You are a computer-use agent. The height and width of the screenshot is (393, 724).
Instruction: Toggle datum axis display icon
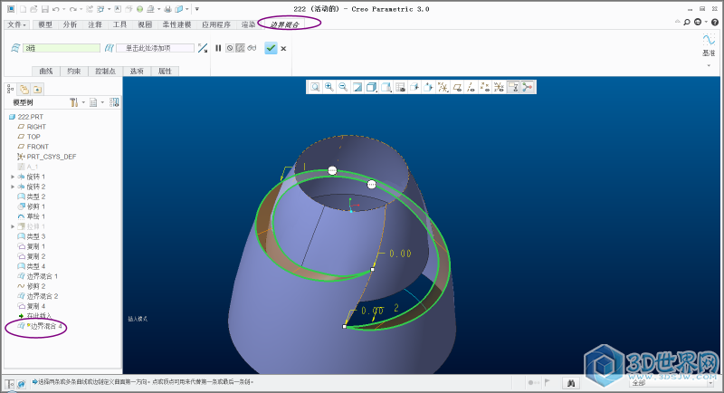[471, 87]
